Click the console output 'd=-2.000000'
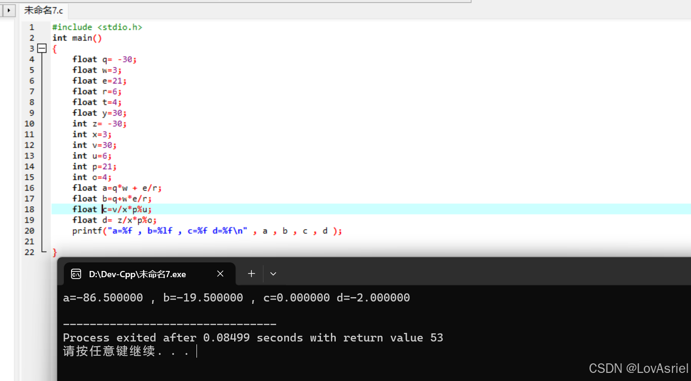Image resolution: width=691 pixels, height=381 pixels. 373,298
